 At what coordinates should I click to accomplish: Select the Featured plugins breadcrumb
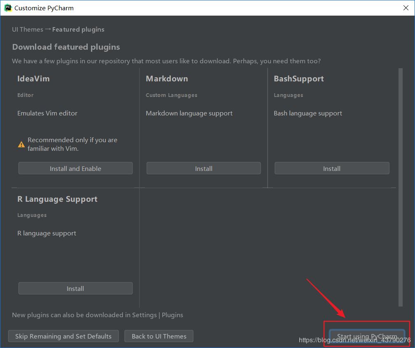click(78, 30)
